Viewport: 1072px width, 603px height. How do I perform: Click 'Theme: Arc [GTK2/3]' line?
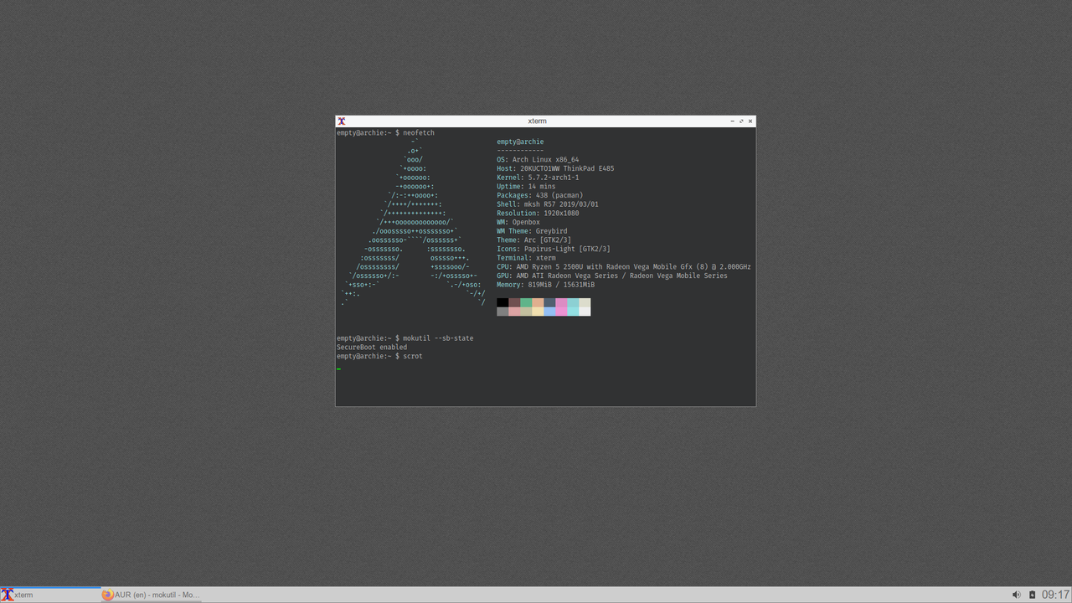tap(533, 240)
